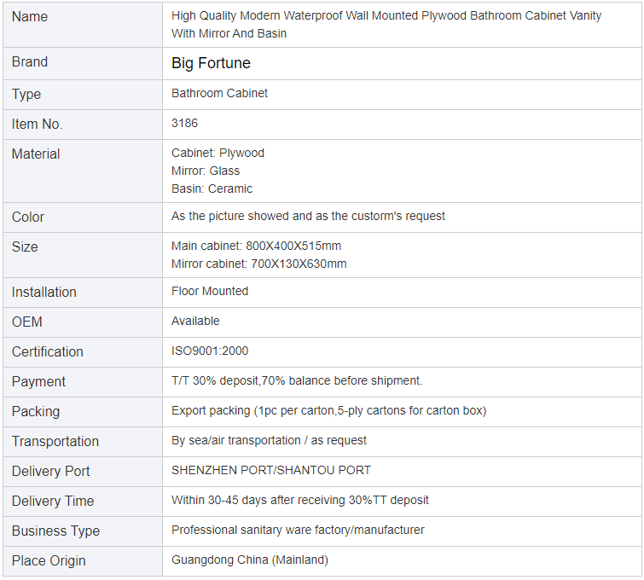
Task: Select the Item No. value 3186
Action: pos(184,123)
